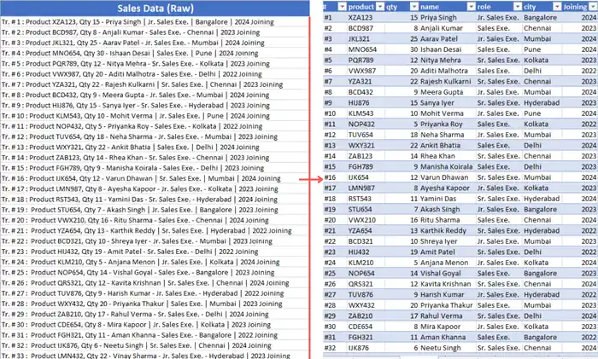
Task: Click name cell 'Aarav Patel'
Action: click(x=448, y=39)
